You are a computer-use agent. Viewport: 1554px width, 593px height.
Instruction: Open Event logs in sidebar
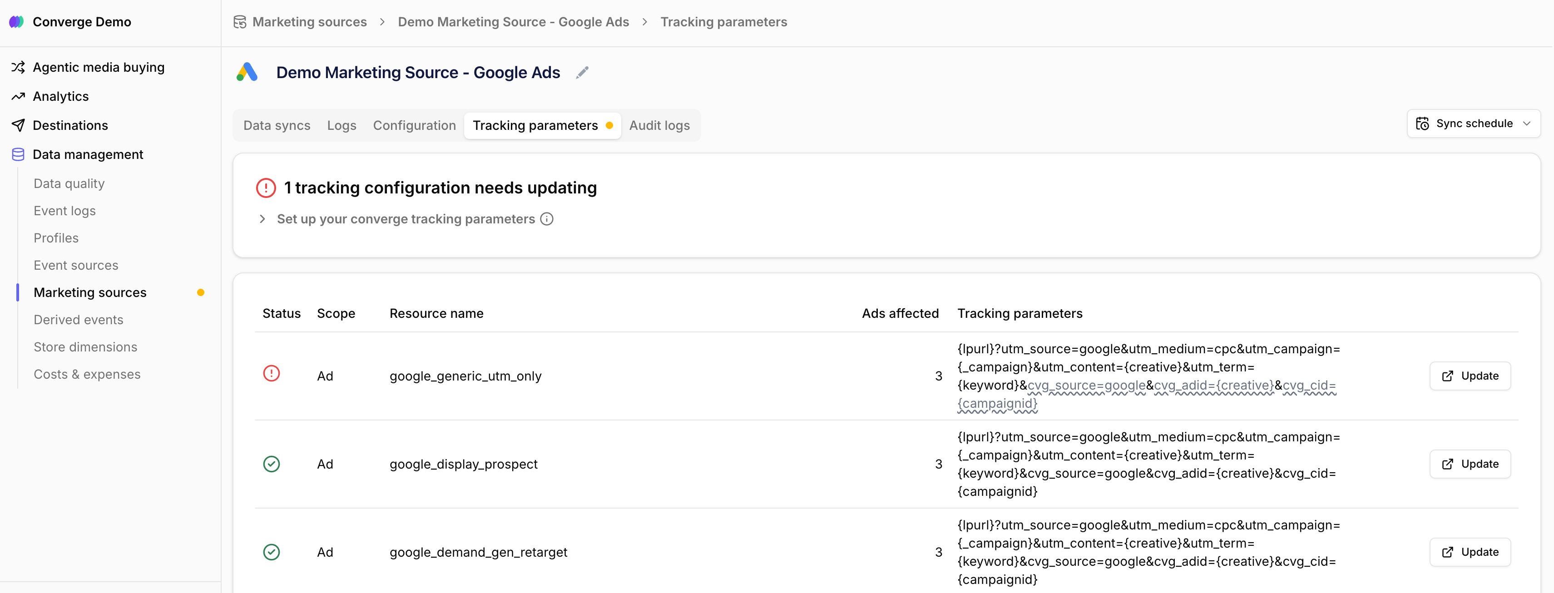(x=64, y=211)
